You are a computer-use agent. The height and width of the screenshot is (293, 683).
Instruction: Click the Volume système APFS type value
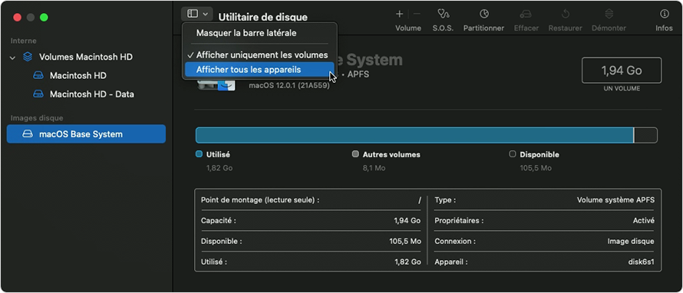point(615,200)
